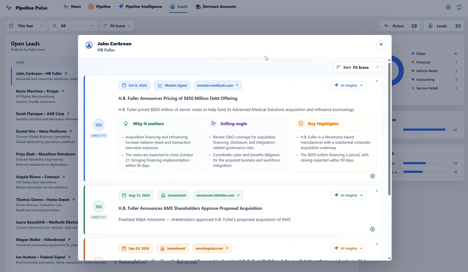The image size is (468, 272).
Task: Click the refresh icon in top bar
Action: pos(459,7)
